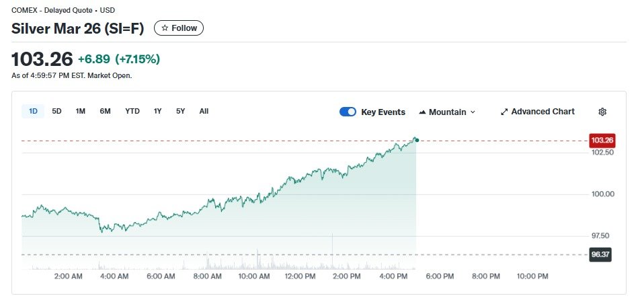Choose the 6M time range
The width and height of the screenshot is (638, 298).
point(105,111)
